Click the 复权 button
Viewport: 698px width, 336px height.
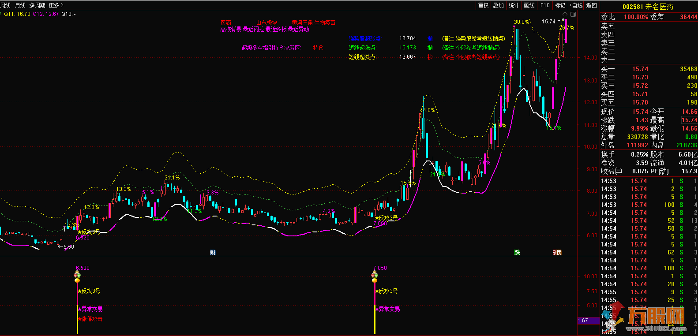pyautogui.click(x=484, y=5)
